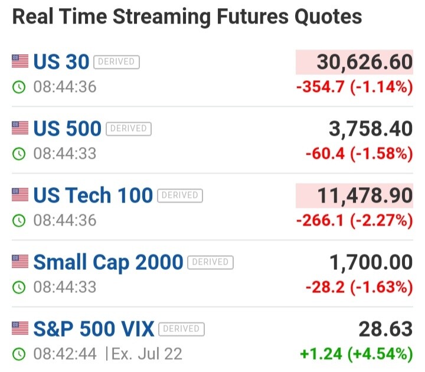Click the DERIVED badge next to US 30
Image resolution: width=425 pixels, height=372 pixels.
(x=116, y=62)
